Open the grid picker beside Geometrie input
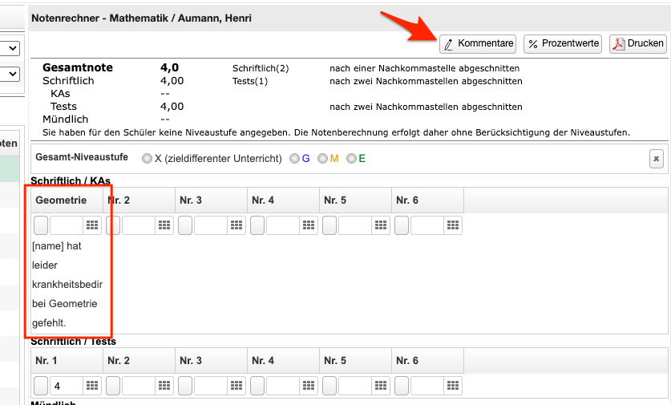Viewport: 671px width, 405px height. coord(92,225)
